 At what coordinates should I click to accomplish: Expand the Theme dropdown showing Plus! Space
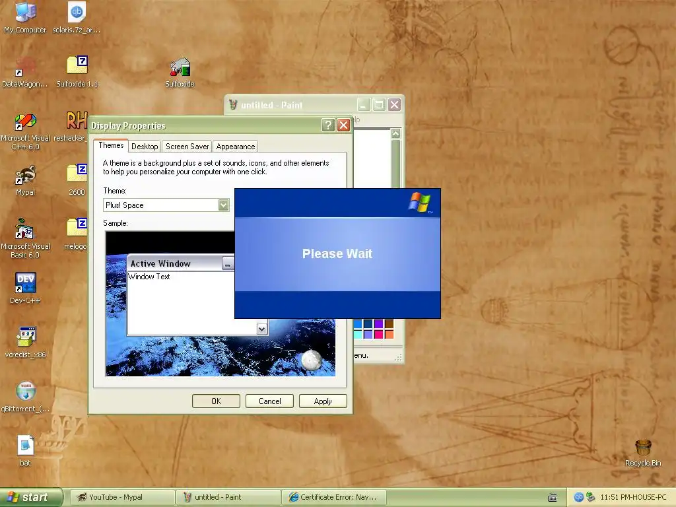coord(223,205)
